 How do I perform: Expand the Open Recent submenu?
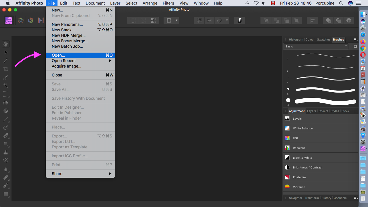click(80, 61)
